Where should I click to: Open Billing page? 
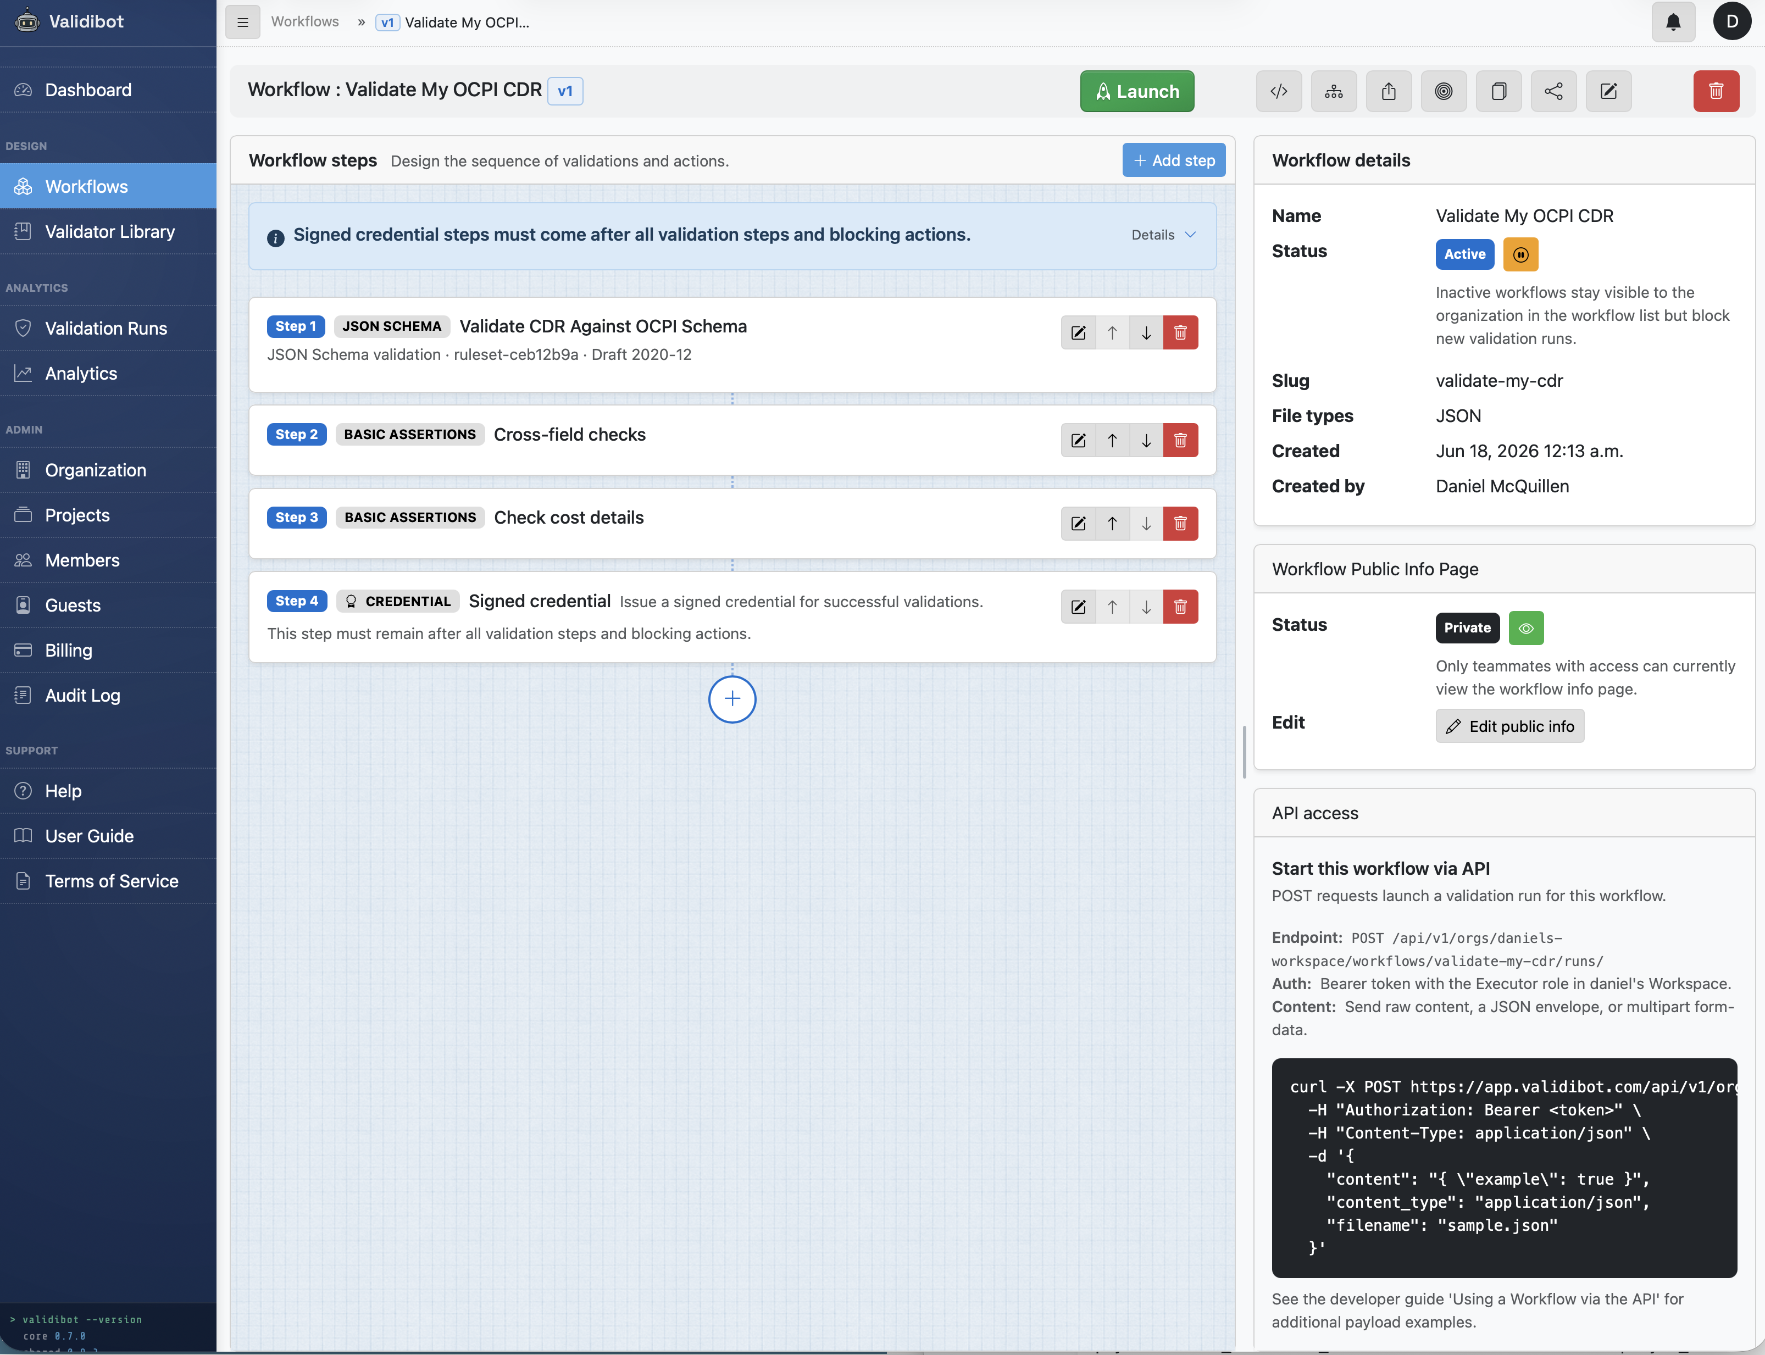(108, 650)
